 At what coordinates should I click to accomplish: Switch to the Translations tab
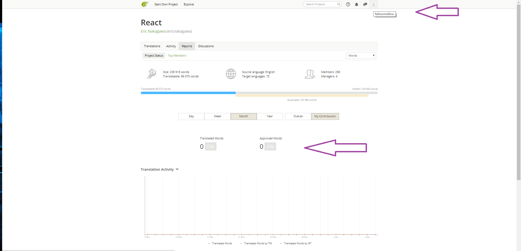(152, 46)
